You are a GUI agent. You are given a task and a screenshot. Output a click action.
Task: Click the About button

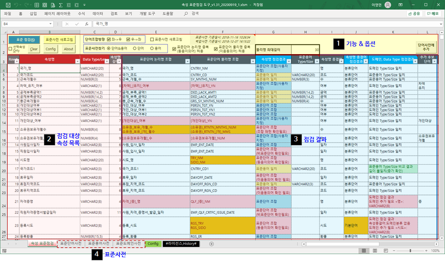pos(68,49)
